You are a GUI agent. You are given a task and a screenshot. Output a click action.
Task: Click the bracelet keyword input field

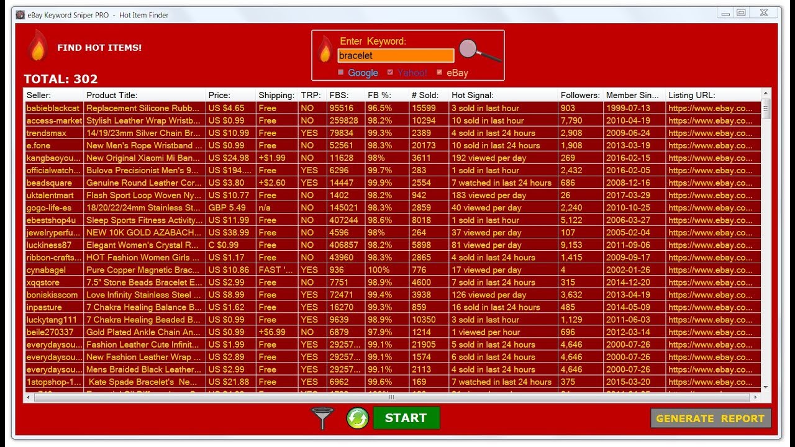[396, 56]
